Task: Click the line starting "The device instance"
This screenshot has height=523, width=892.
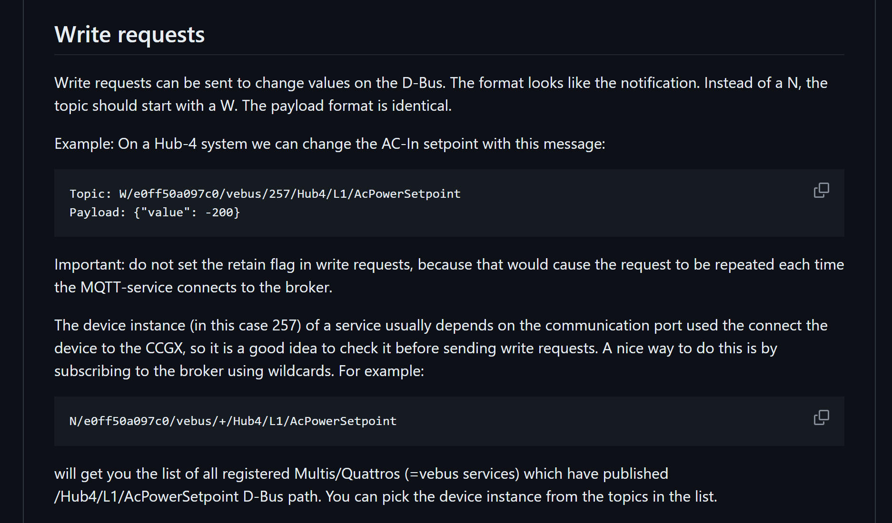Action: [441, 325]
